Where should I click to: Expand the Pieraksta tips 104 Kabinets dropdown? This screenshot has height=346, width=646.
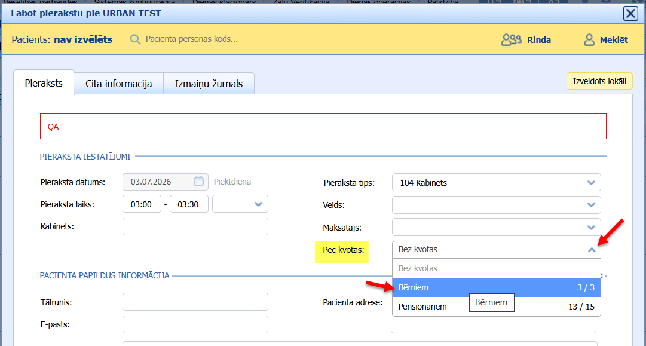pos(497,182)
